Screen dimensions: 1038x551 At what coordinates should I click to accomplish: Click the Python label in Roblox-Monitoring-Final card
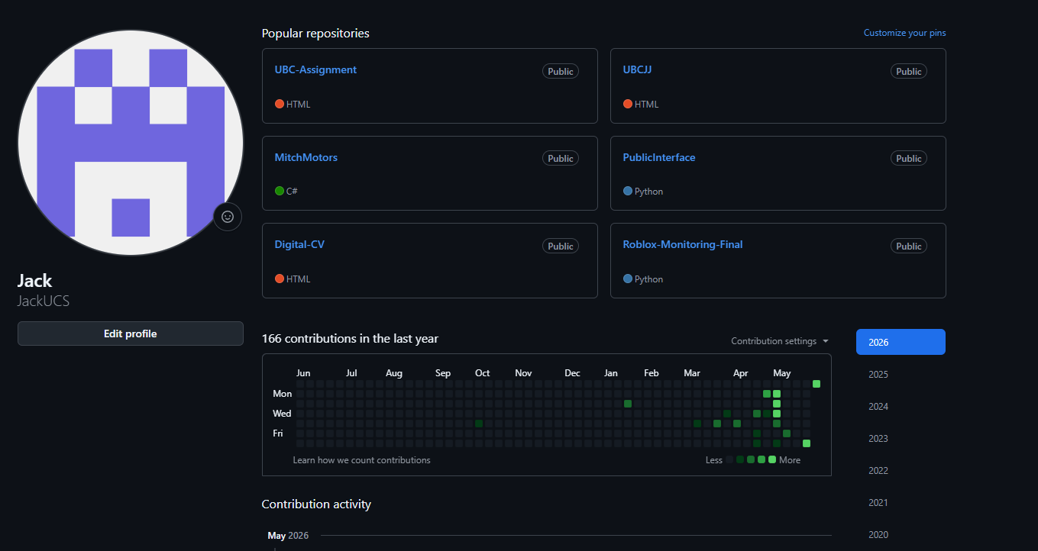coord(648,279)
